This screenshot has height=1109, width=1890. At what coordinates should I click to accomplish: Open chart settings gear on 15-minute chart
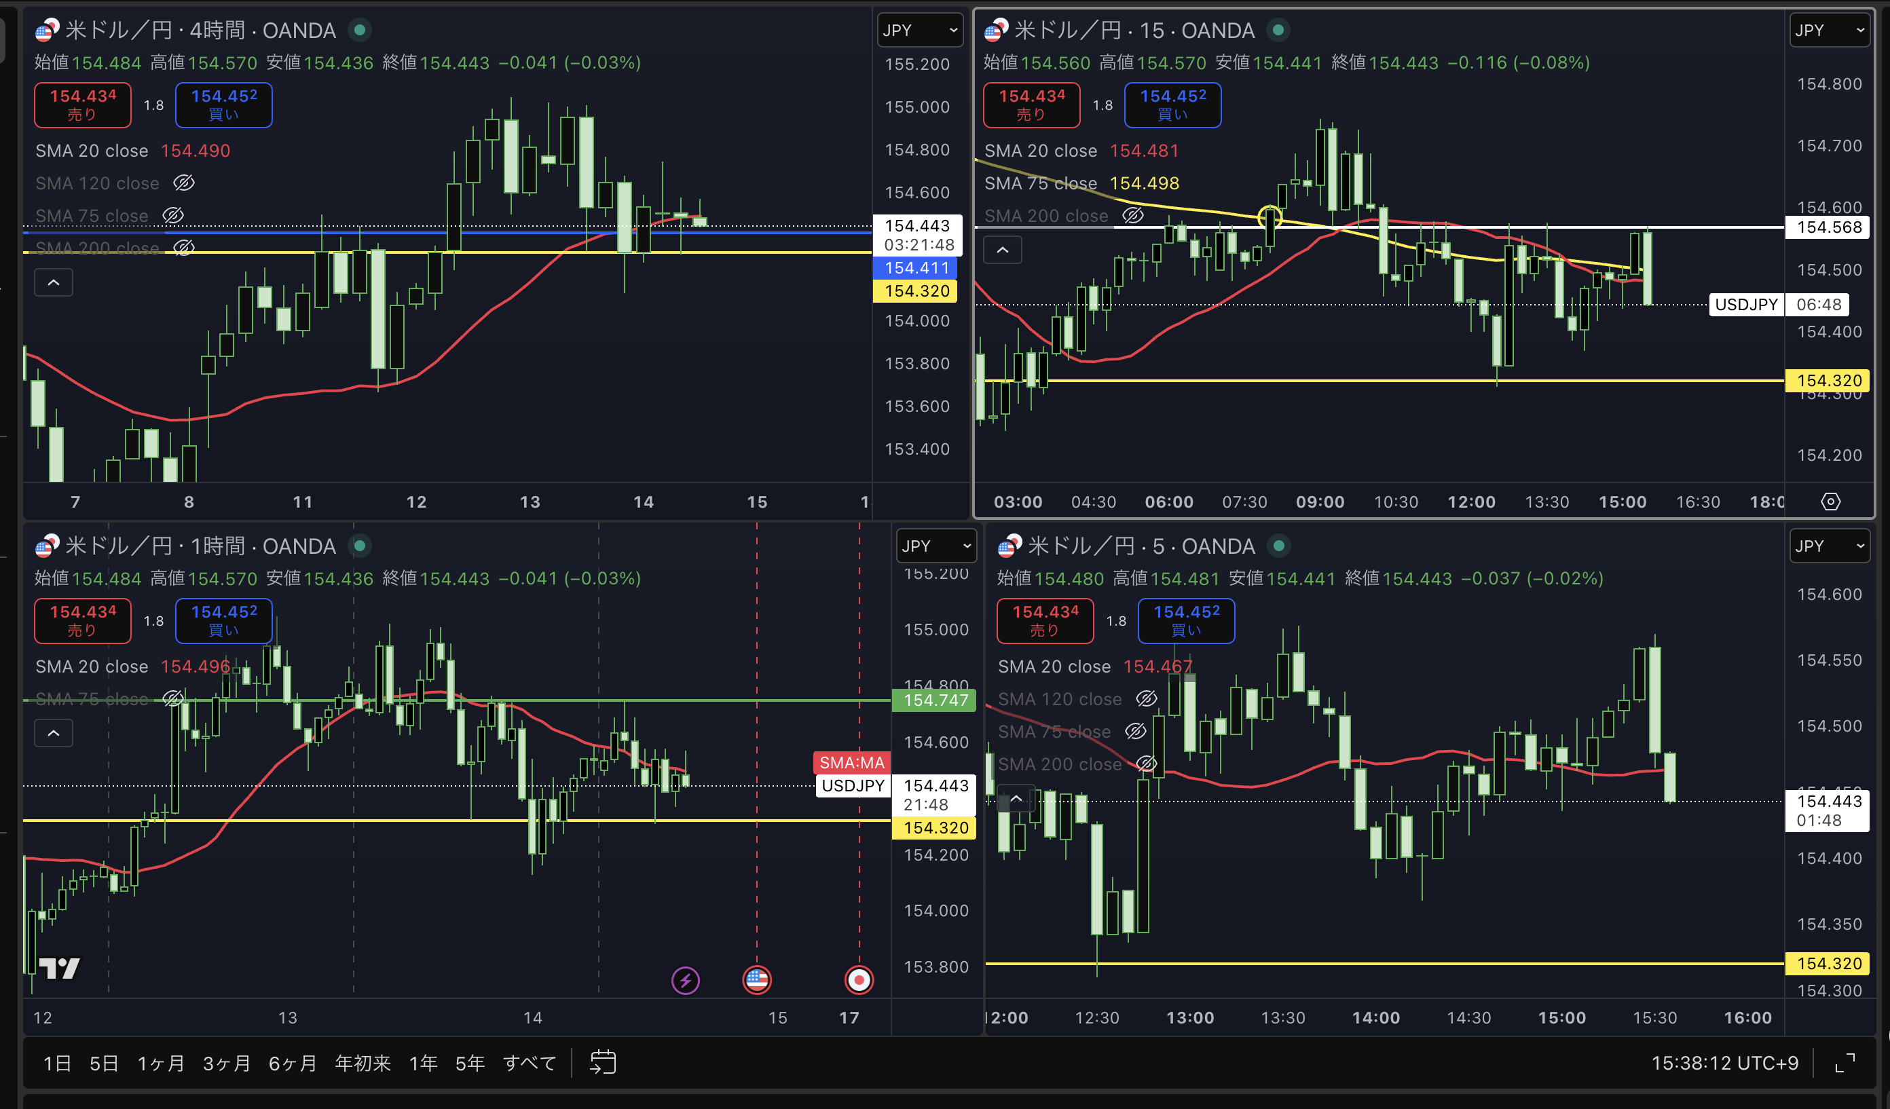click(x=1830, y=502)
